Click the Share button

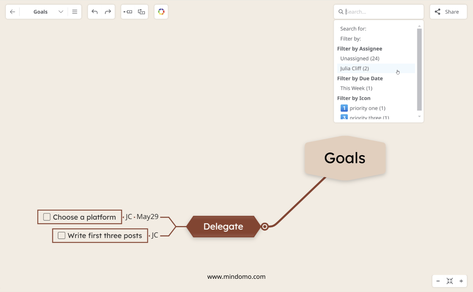448,12
